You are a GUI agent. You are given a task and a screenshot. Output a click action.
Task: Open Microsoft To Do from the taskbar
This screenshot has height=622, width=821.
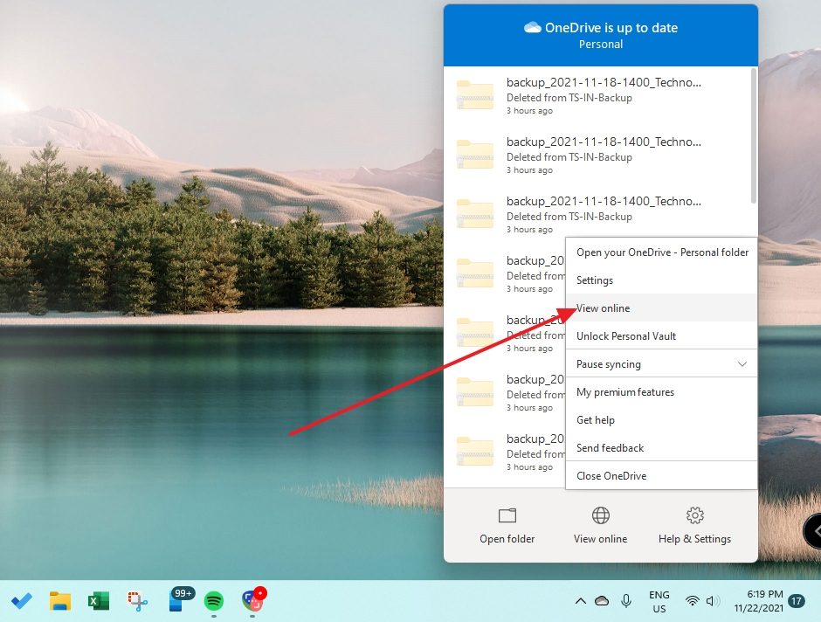(22, 601)
